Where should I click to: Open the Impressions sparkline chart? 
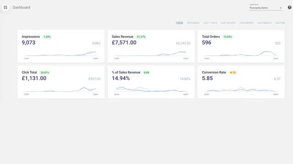point(61,55)
